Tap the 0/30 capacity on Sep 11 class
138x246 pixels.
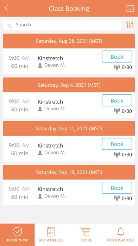(127, 155)
